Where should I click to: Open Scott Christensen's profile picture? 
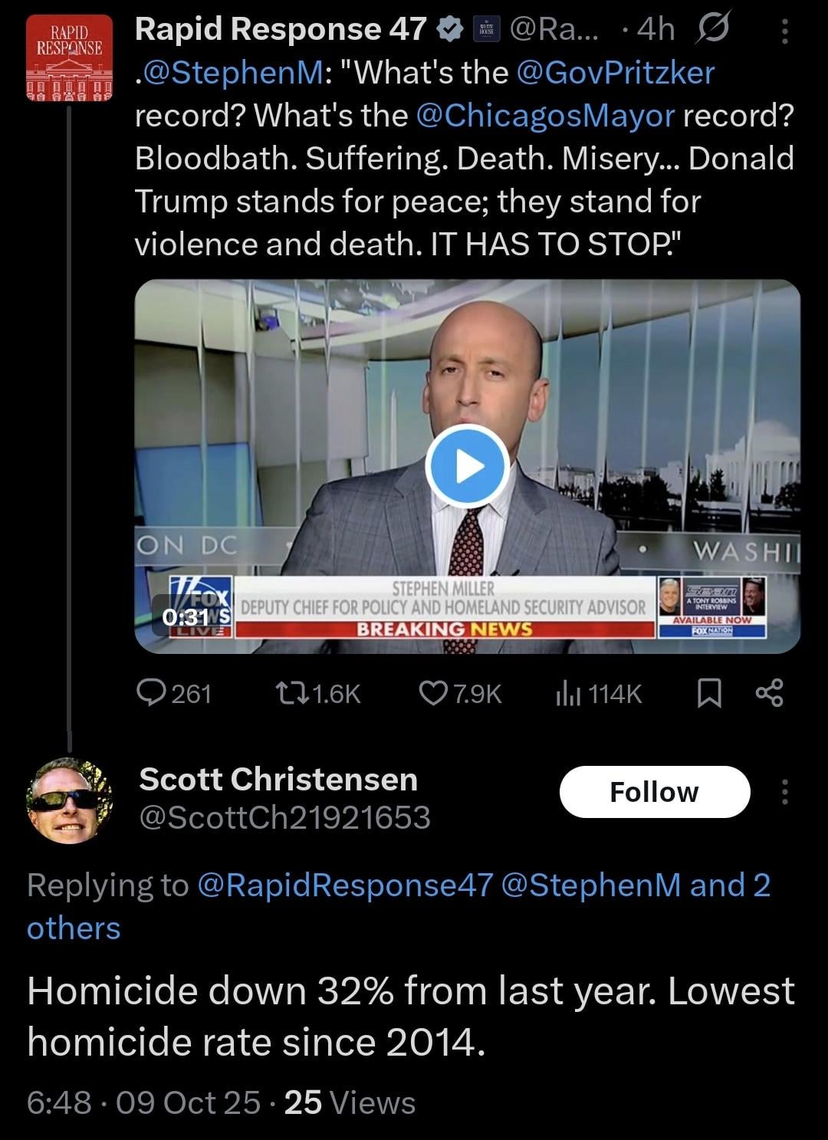(x=69, y=801)
